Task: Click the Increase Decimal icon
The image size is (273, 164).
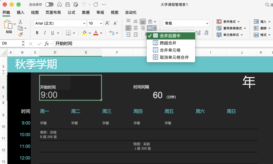Action: pyautogui.click(x=198, y=33)
